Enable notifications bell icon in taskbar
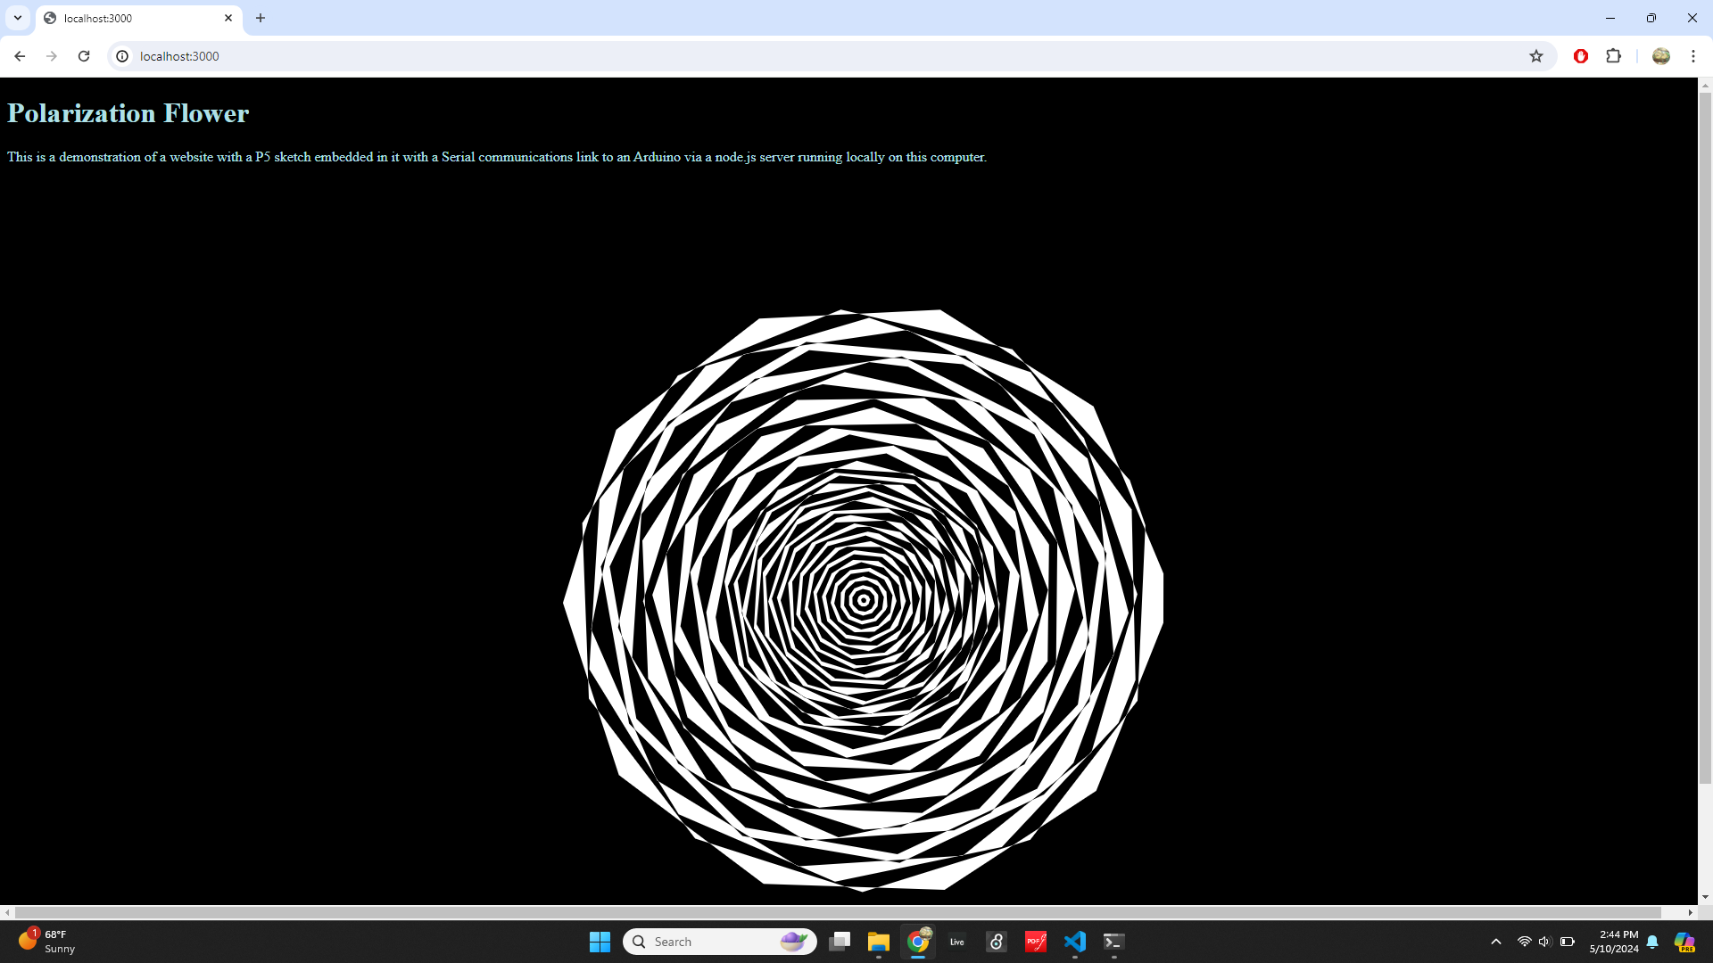 click(1651, 941)
